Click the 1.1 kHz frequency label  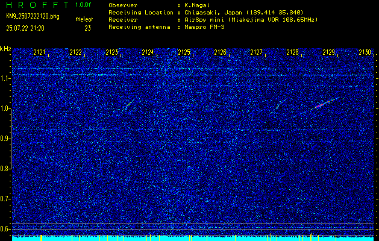[5, 78]
